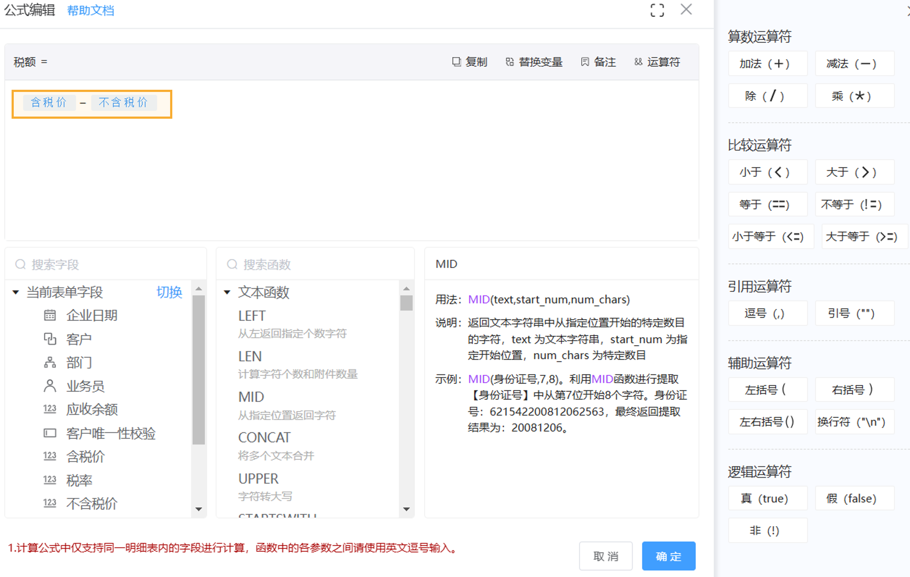Insert the 引号 ("") operator
This screenshot has height=577, width=910.
tap(855, 313)
